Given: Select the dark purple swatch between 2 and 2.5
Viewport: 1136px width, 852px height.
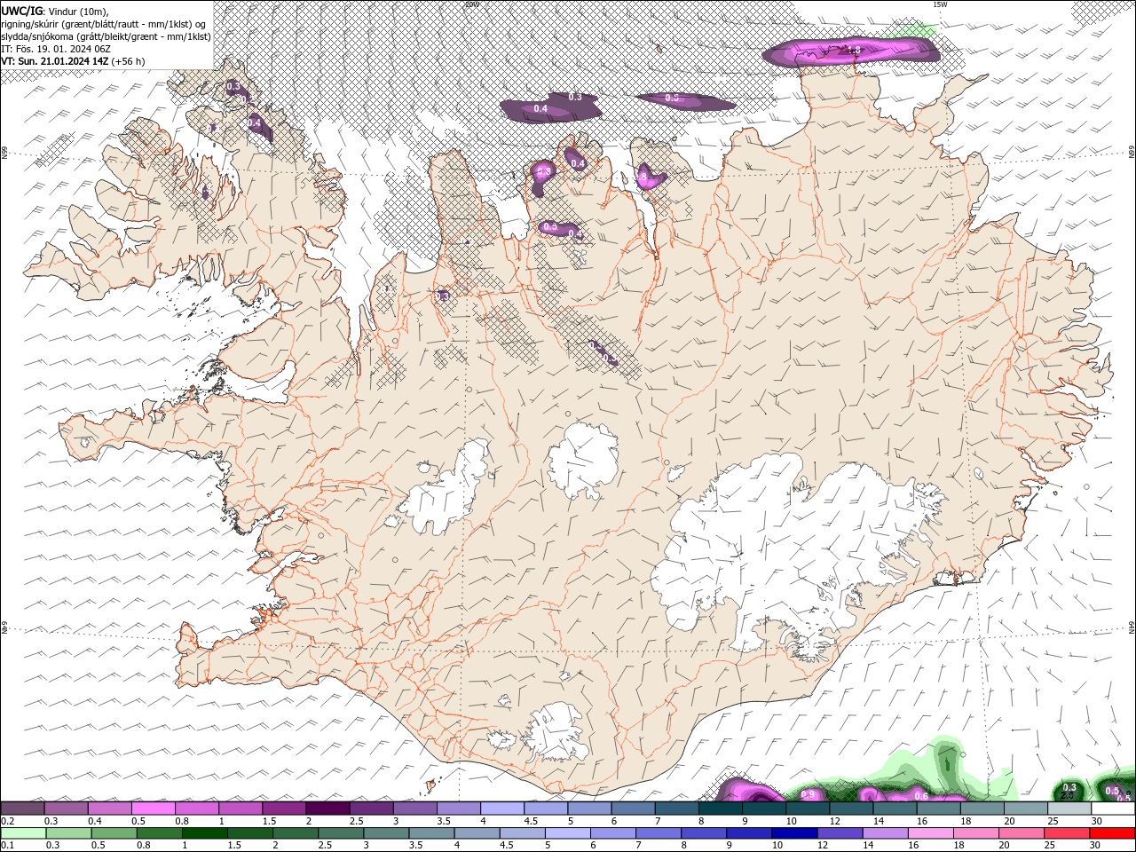Looking at the screenshot, I should 327,809.
